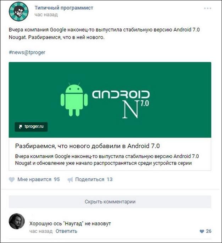Open the commenter's profile avatar
The height and width of the screenshot is (243, 222).
pos(17,221)
